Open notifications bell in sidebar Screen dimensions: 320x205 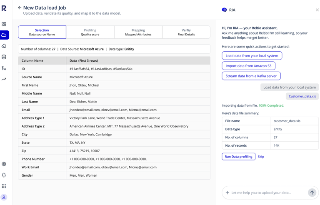[4, 175]
